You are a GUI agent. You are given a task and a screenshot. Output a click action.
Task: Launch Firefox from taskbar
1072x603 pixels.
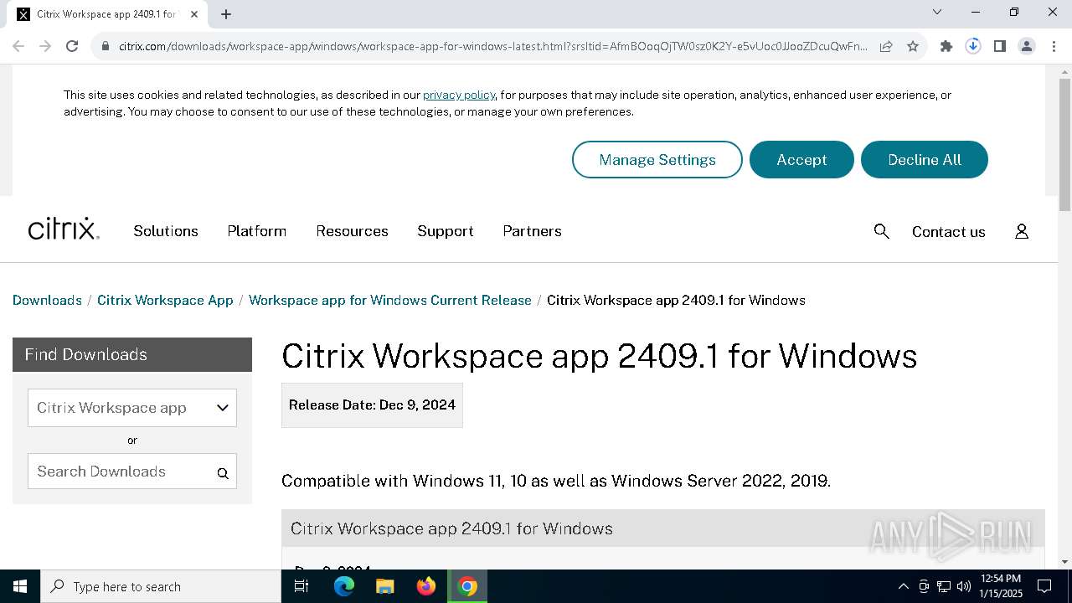[x=426, y=586]
